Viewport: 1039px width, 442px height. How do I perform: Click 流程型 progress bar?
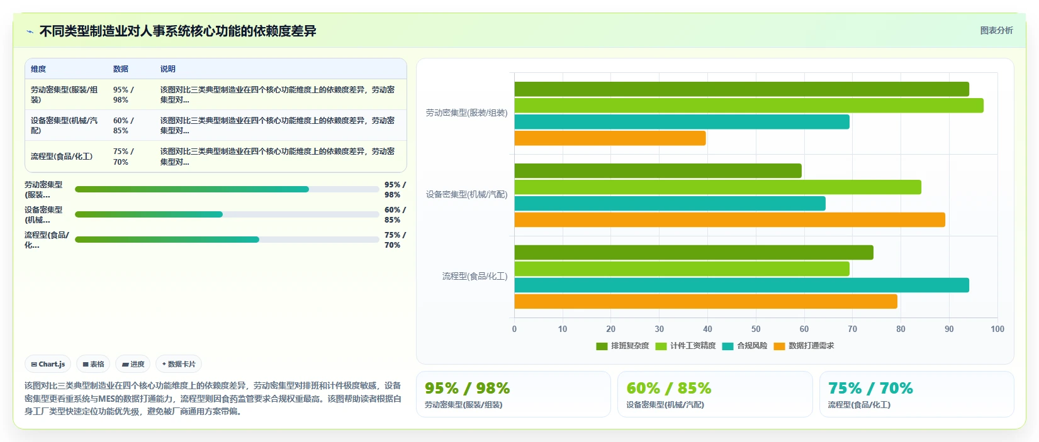coord(227,240)
